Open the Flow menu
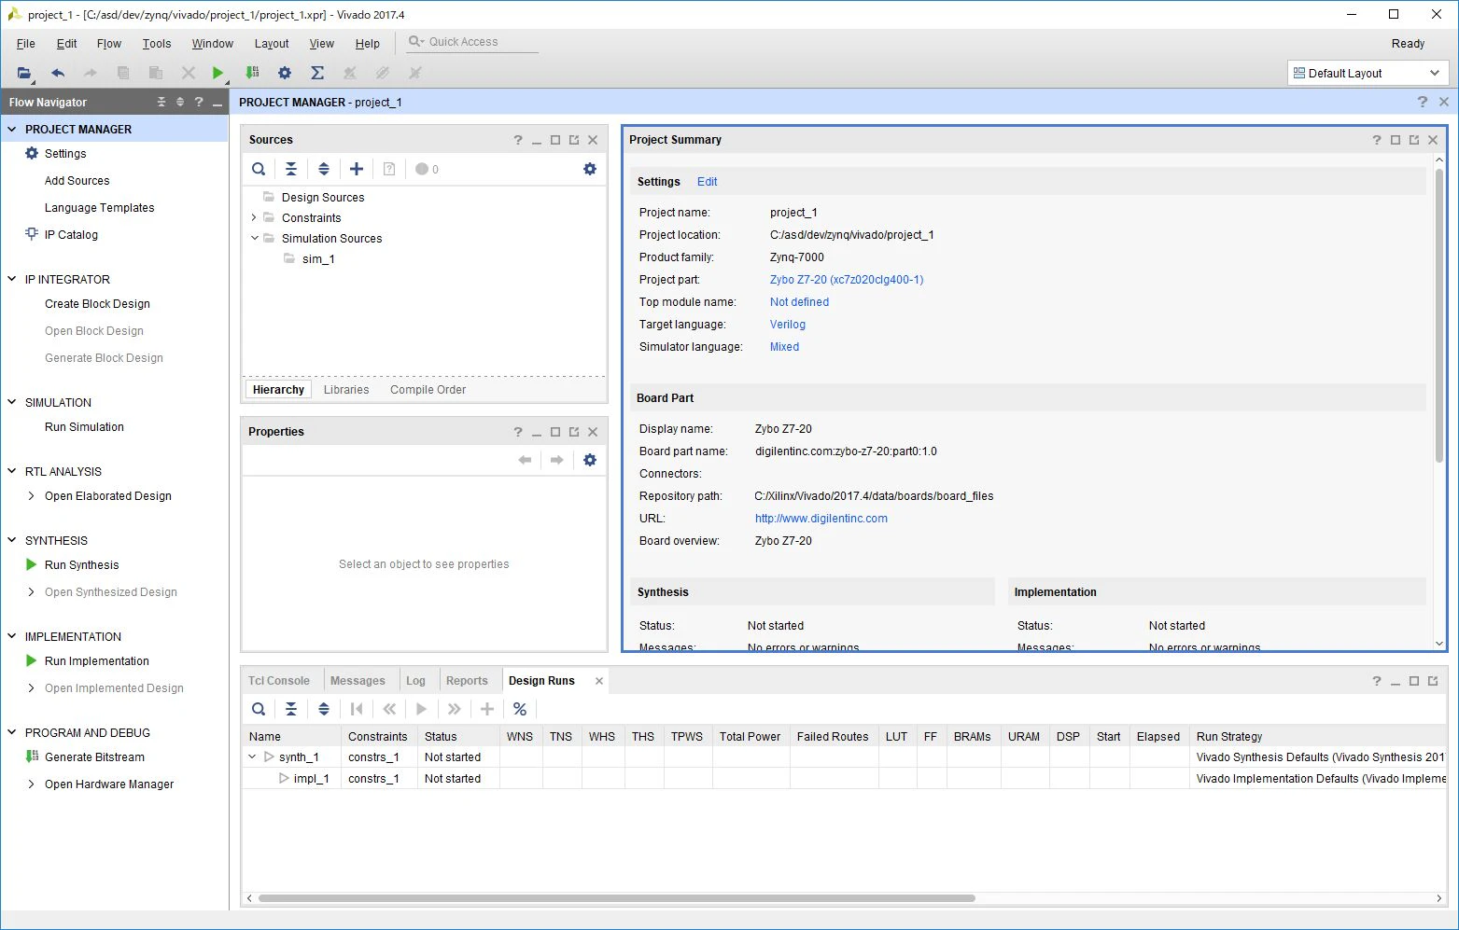Viewport: 1459px width, 930px height. point(109,43)
